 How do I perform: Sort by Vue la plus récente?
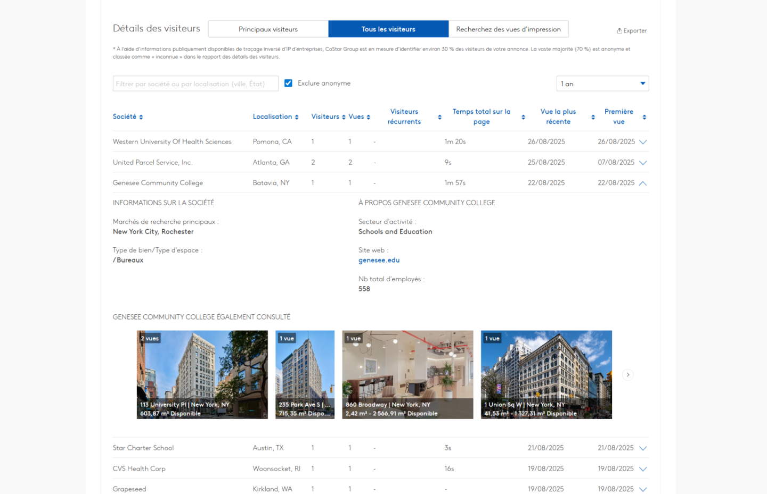pos(593,117)
